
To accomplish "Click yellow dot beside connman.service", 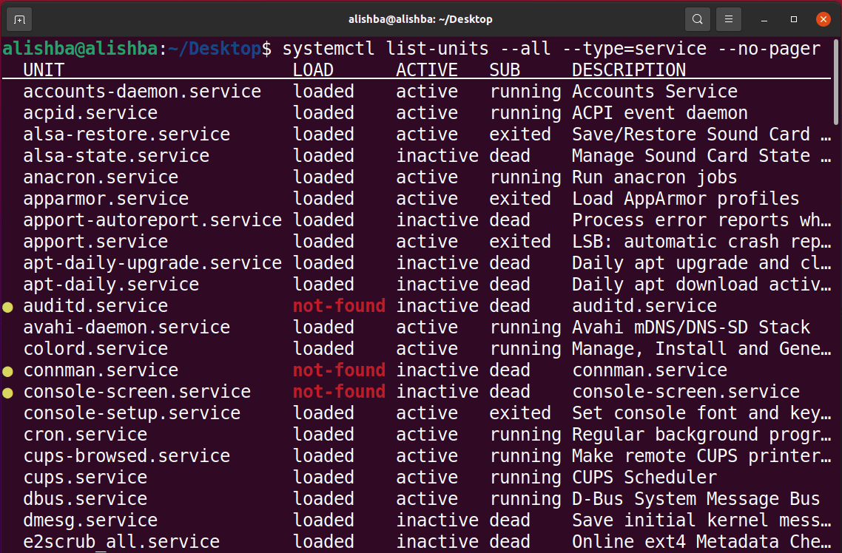I will (x=7, y=371).
